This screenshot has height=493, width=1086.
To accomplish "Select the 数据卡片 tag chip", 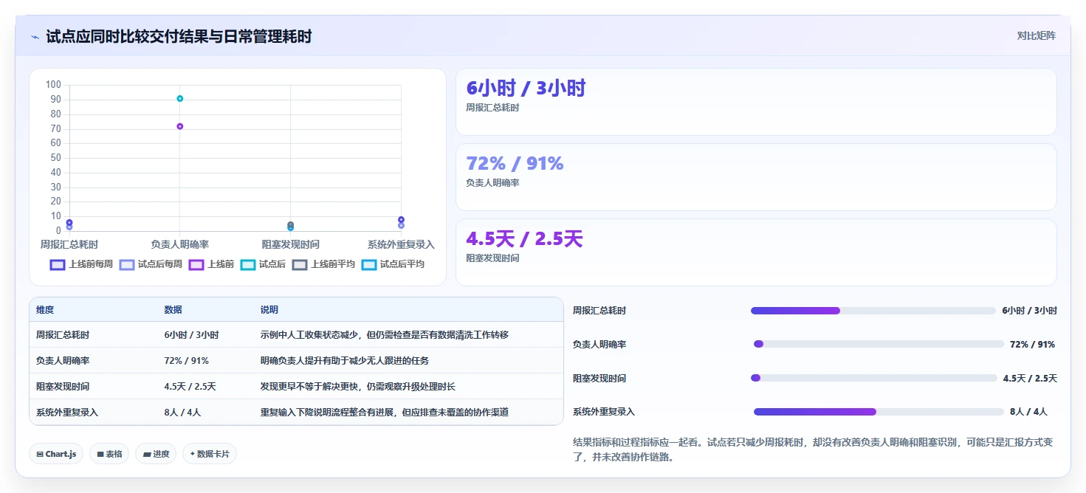I will 210,454.
